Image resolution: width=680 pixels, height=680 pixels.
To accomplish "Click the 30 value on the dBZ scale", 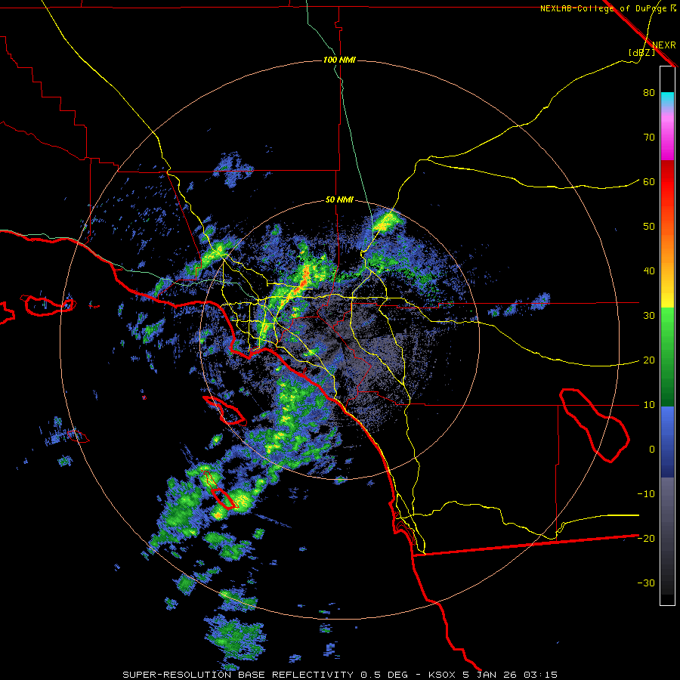I will (649, 315).
